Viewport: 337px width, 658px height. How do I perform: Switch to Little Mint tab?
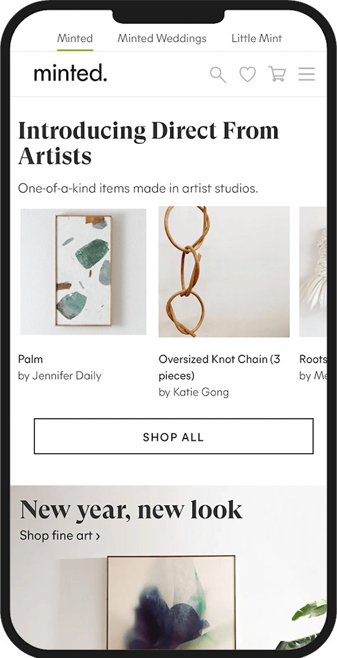click(x=257, y=39)
